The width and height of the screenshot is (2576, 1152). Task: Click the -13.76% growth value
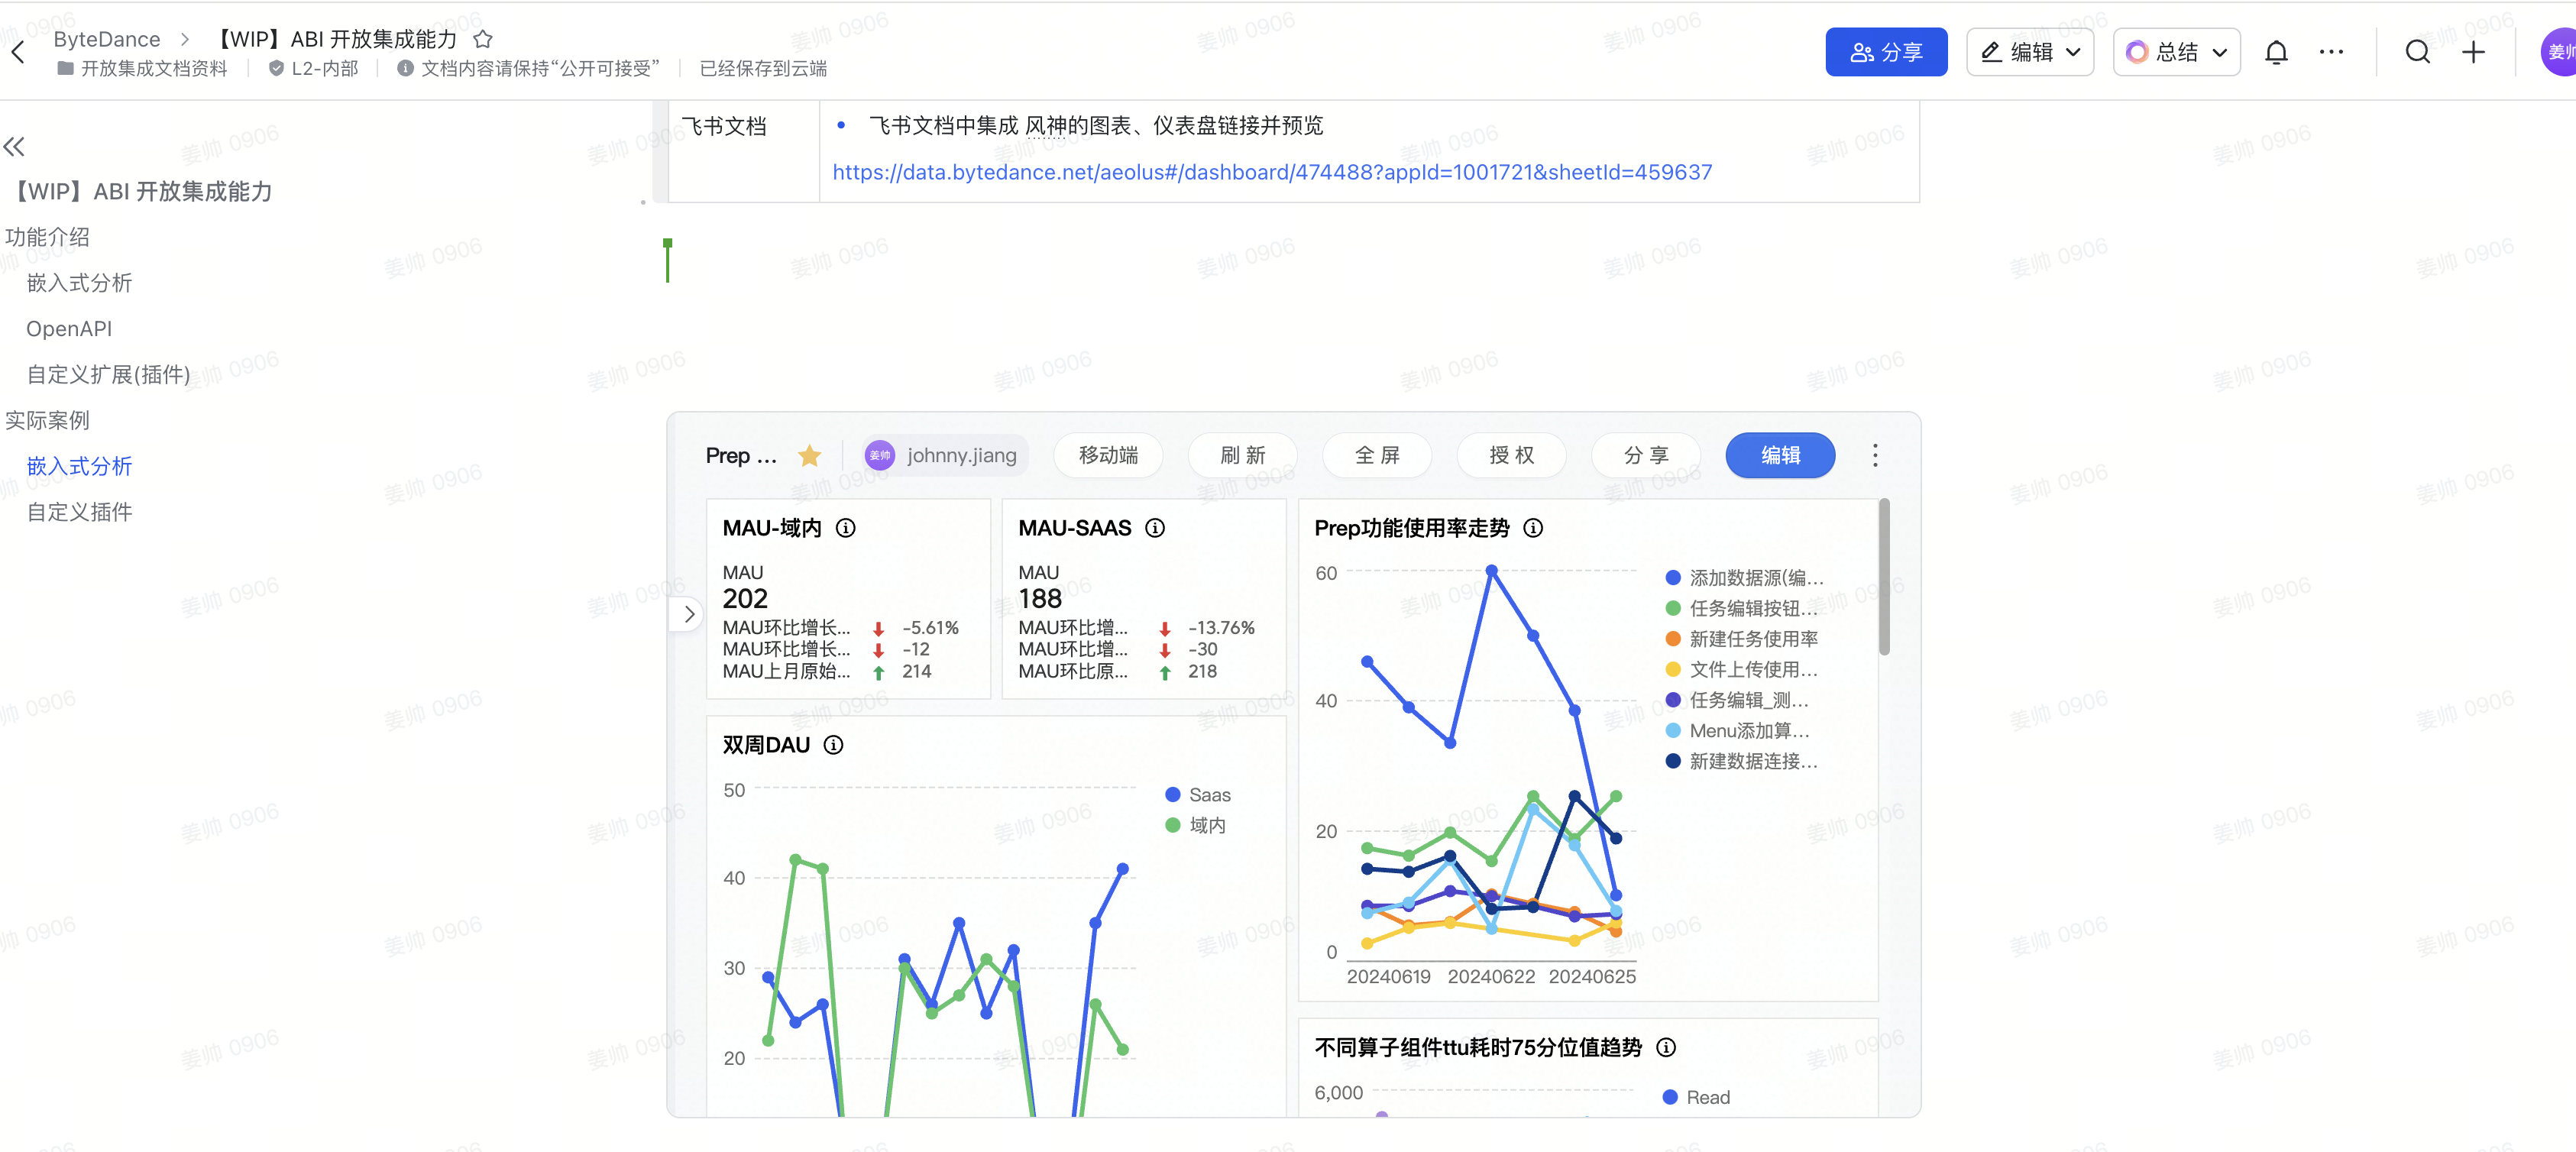[1221, 628]
